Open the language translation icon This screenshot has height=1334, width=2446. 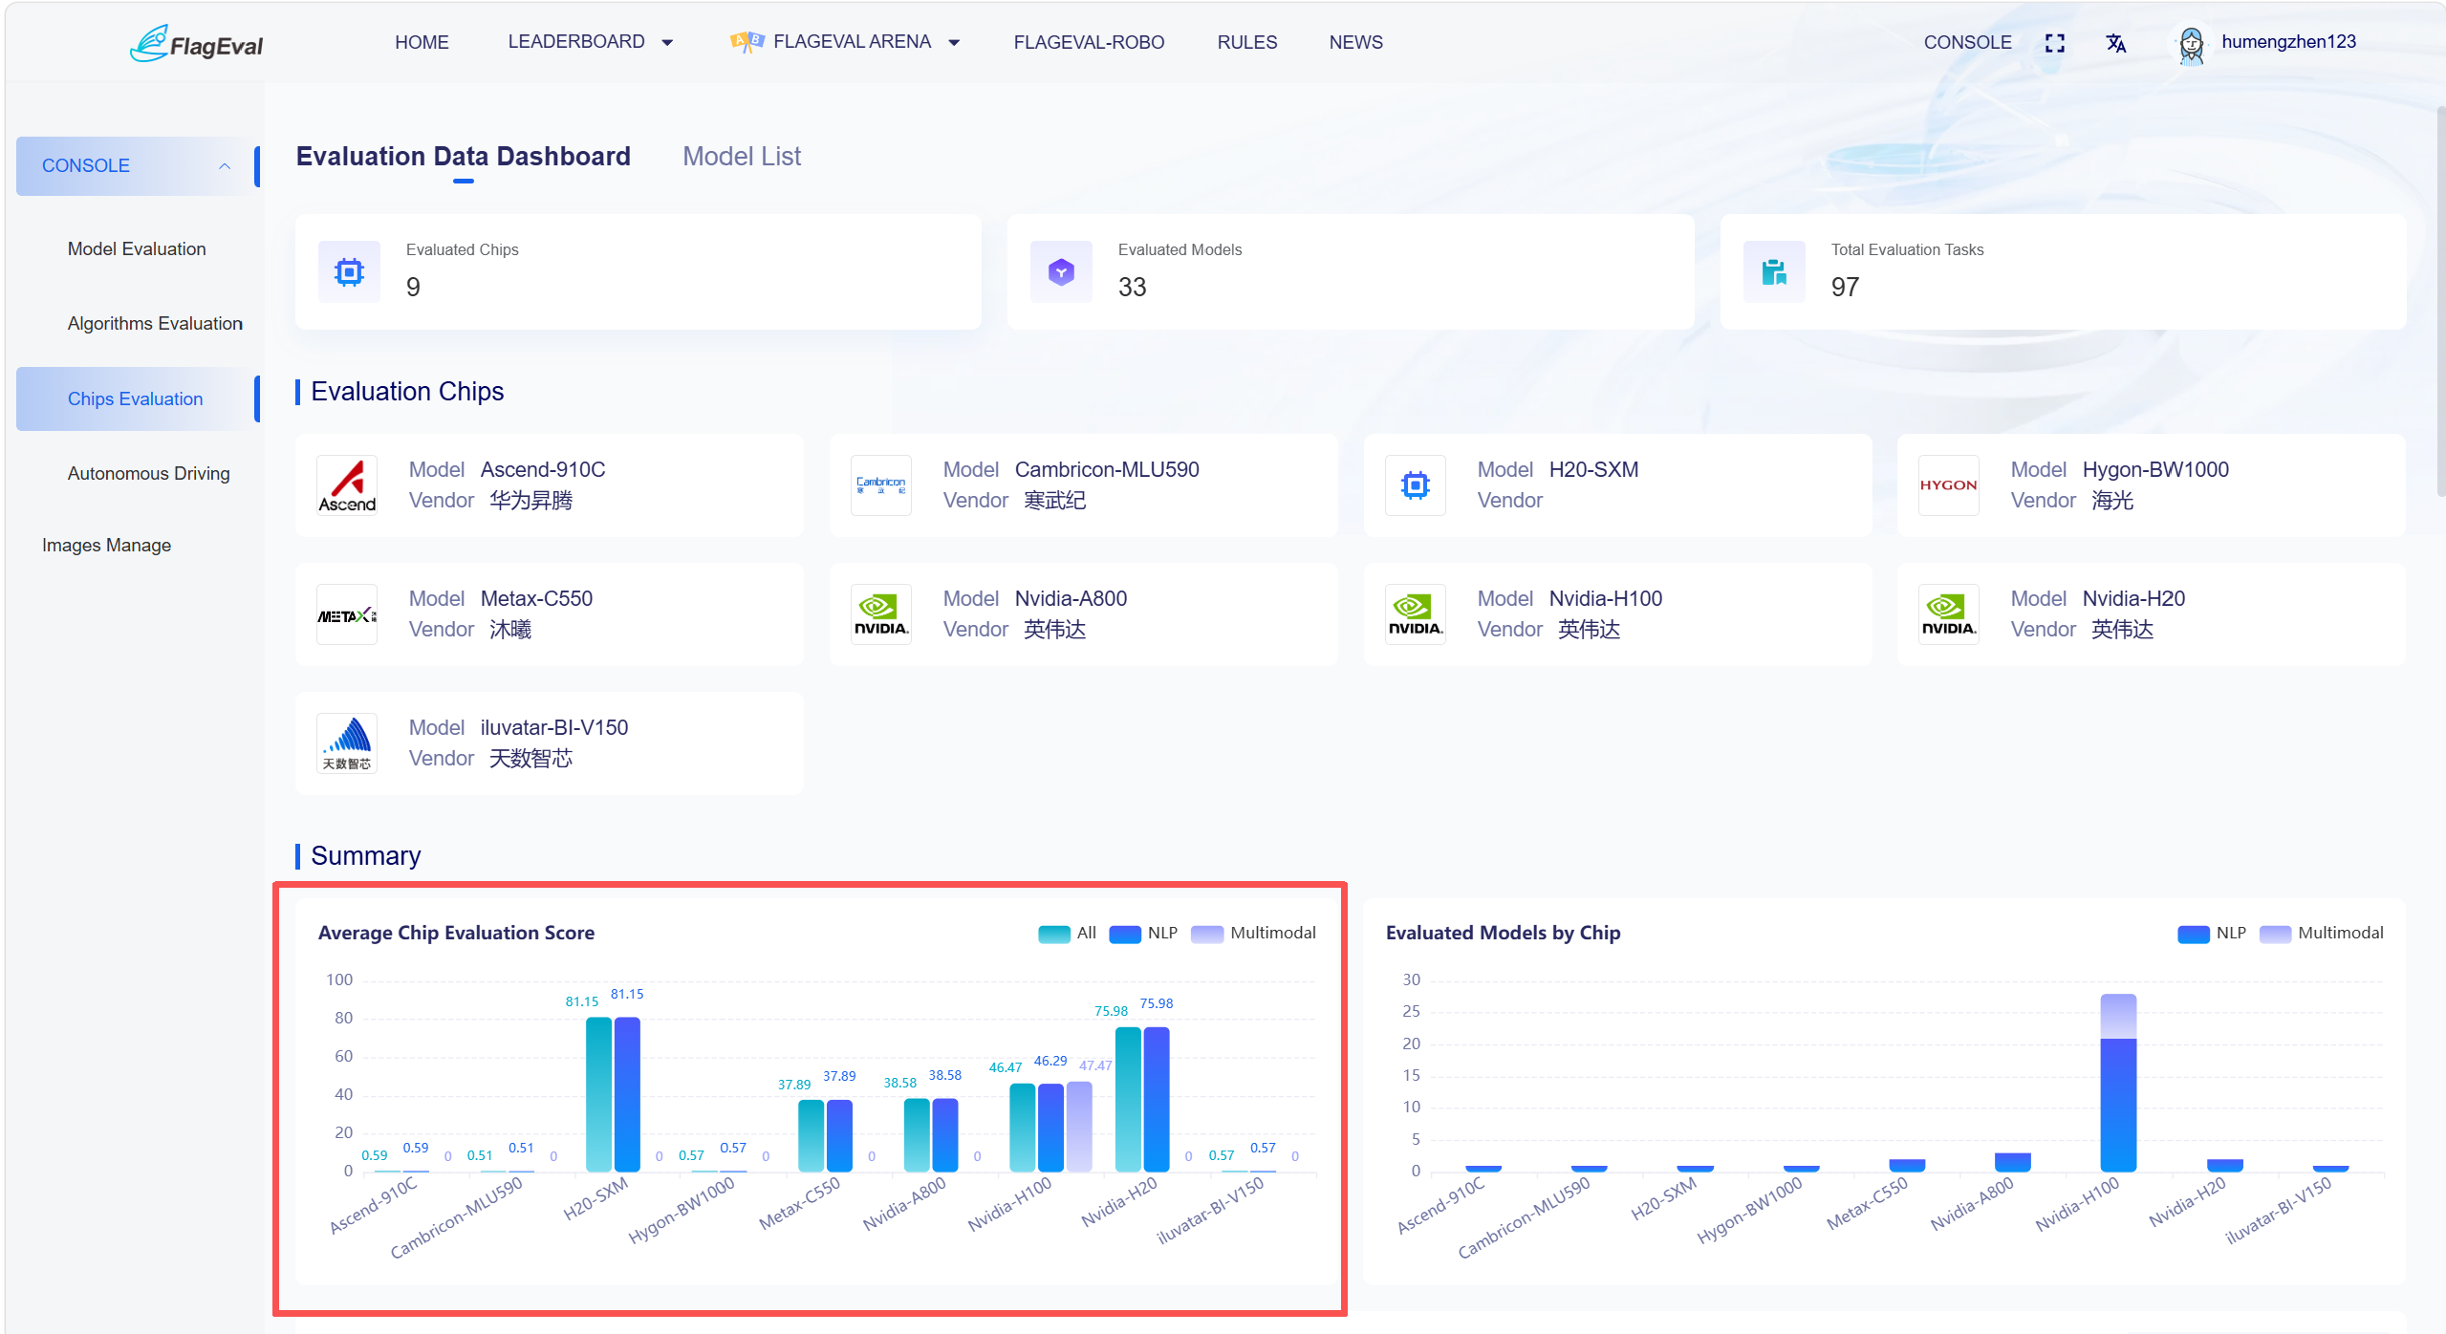click(x=2116, y=43)
